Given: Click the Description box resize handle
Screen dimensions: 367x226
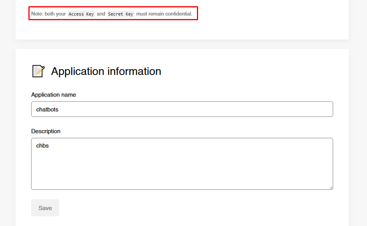Looking at the screenshot, I should click(x=331, y=188).
